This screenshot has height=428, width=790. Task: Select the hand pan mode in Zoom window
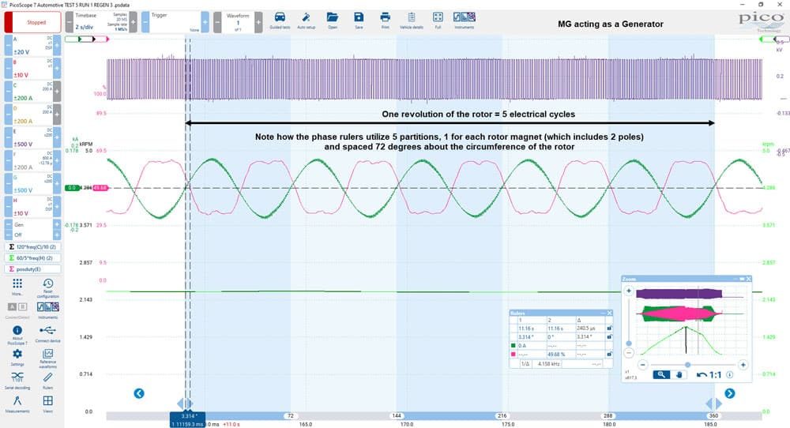point(679,374)
